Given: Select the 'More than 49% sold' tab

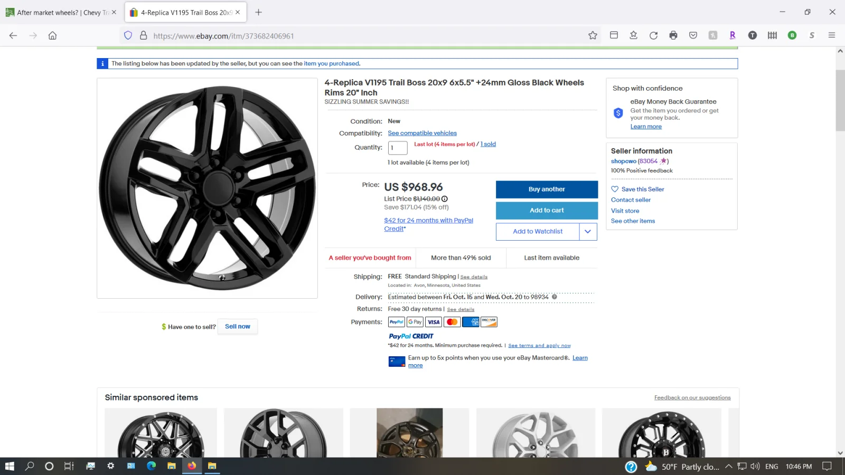Looking at the screenshot, I should [461, 258].
